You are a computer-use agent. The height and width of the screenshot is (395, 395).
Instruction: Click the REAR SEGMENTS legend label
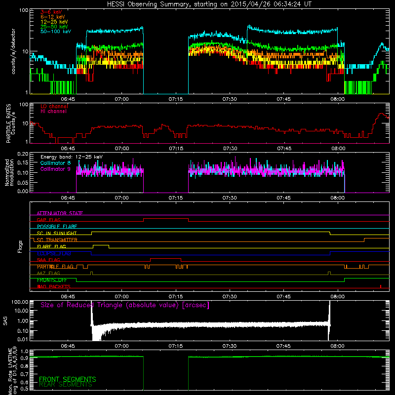(x=66, y=385)
